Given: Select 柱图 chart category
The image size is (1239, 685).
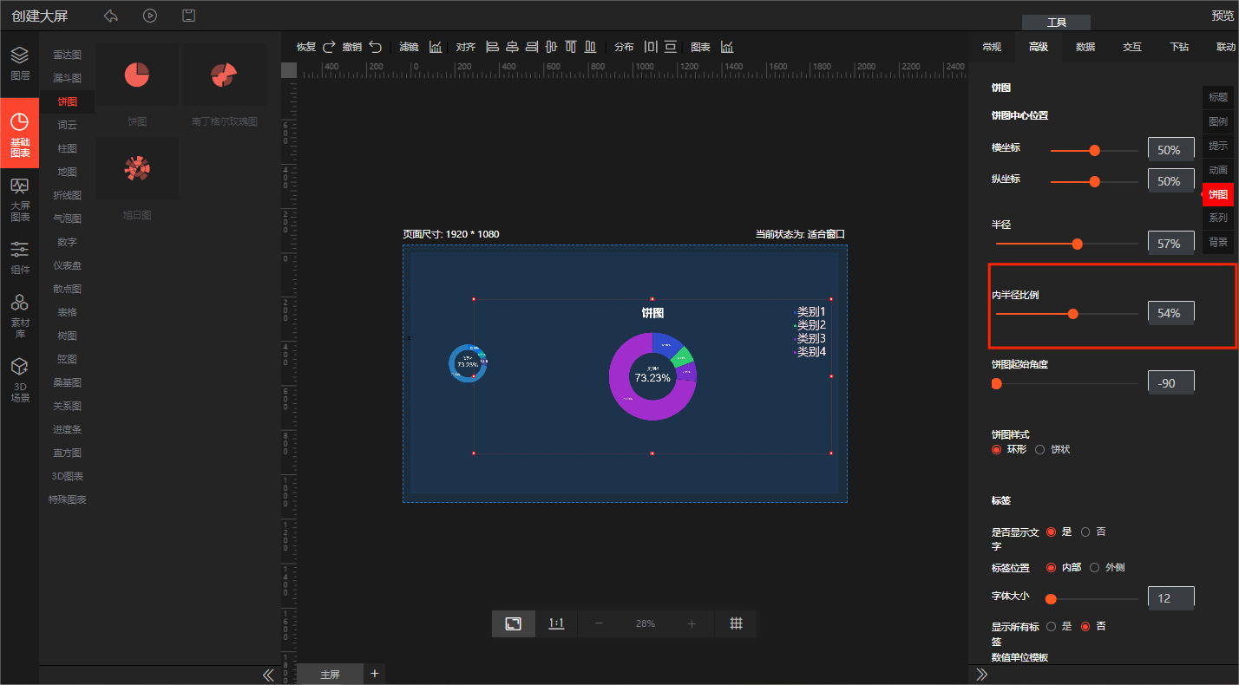Looking at the screenshot, I should click(x=67, y=148).
